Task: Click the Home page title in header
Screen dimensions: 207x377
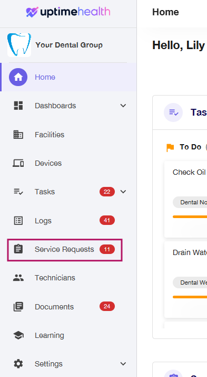Action: coord(165,12)
